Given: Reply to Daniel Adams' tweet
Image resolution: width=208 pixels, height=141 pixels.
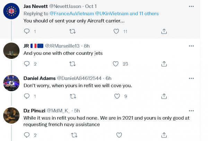Looking at the screenshot, I should point(27,96).
